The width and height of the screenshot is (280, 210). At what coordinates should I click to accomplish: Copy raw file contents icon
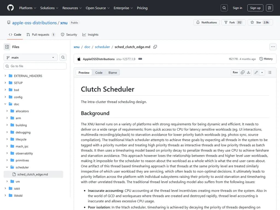pos(243,72)
